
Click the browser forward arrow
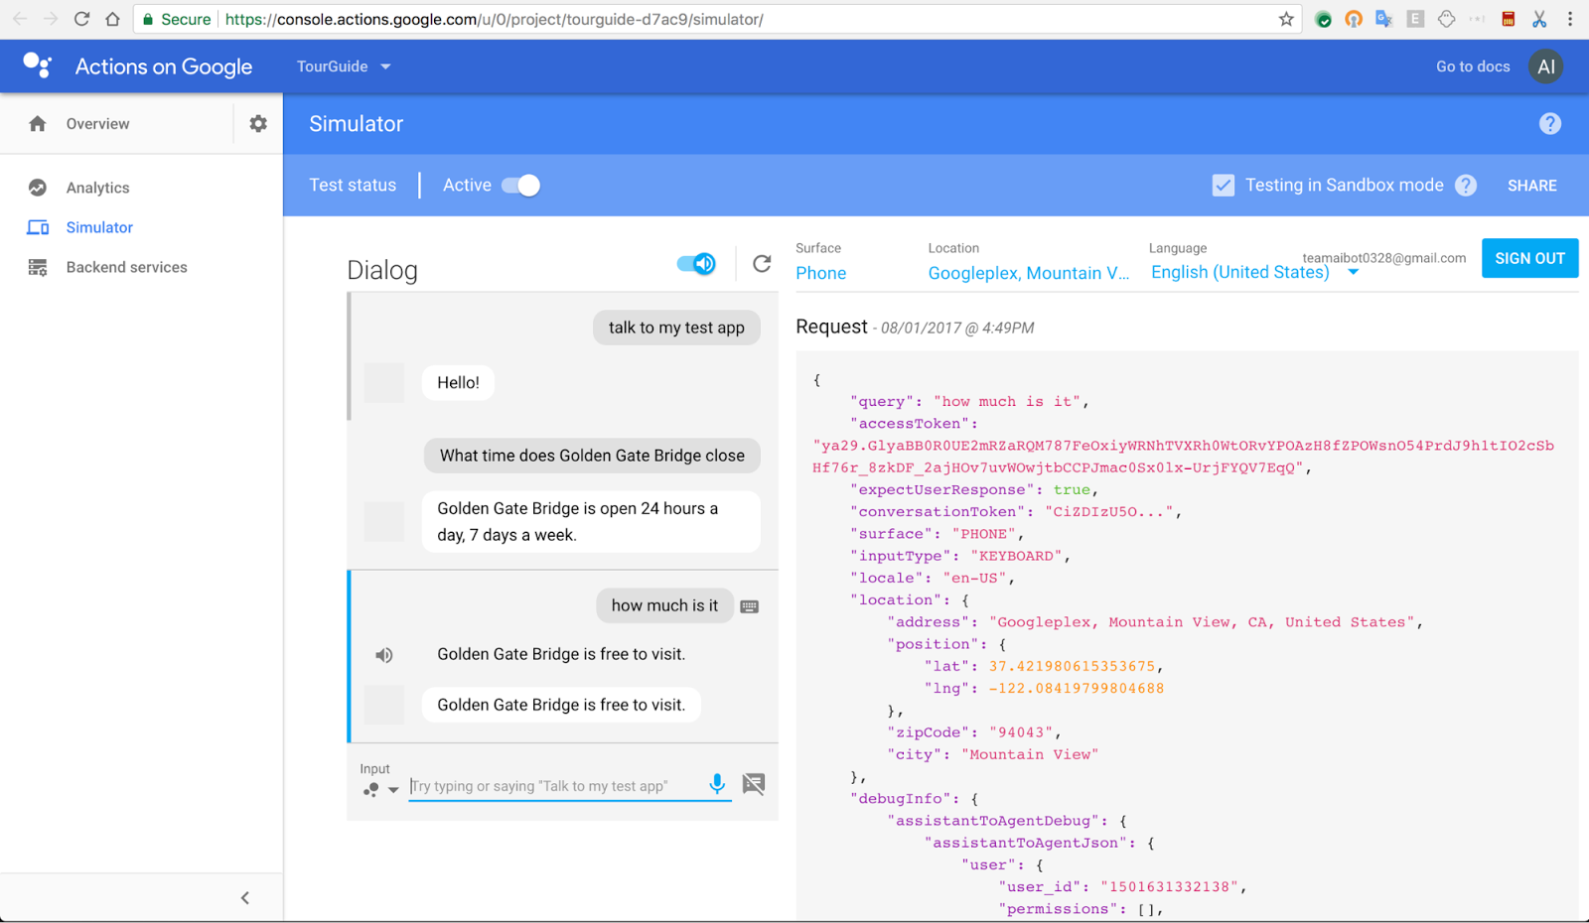tap(51, 19)
